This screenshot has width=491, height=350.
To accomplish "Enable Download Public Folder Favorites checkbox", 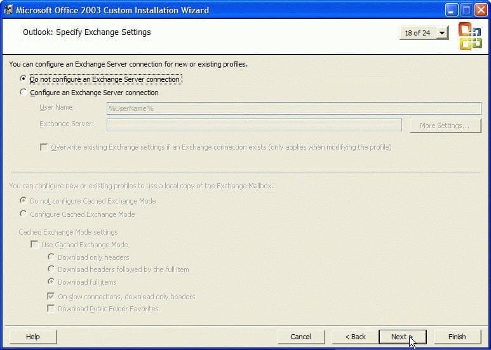I will click(51, 309).
